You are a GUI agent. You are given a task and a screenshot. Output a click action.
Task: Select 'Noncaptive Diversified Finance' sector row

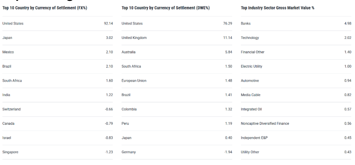pos(265,124)
